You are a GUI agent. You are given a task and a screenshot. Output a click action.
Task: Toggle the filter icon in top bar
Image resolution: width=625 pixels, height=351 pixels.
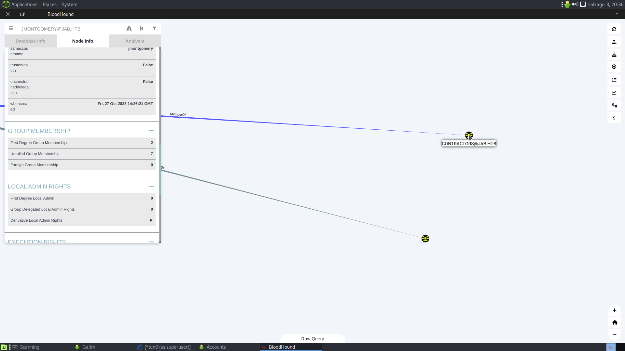point(155,28)
